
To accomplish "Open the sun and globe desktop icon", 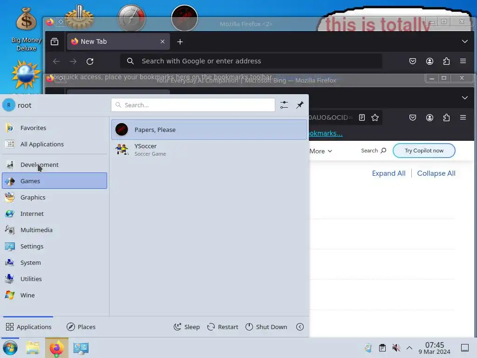I will [x=26, y=75].
